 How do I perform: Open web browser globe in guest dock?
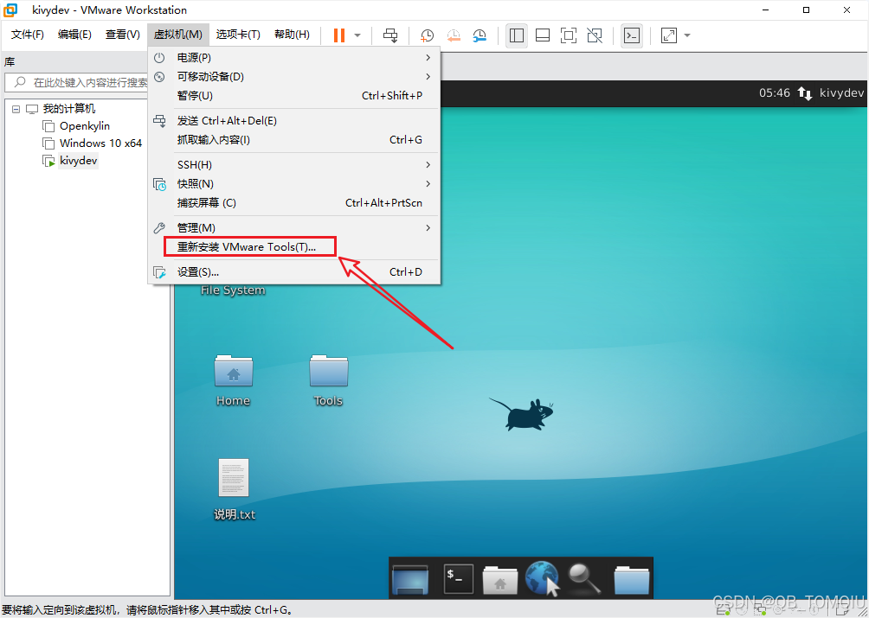tap(542, 579)
